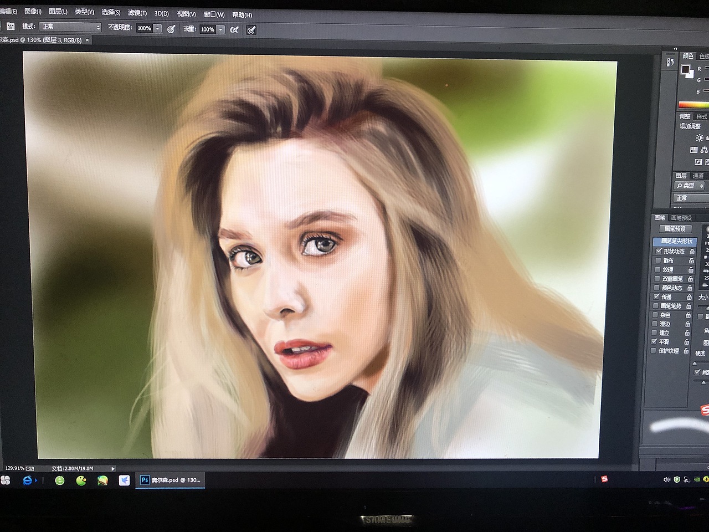Enable 双重画笔 dual brush checkbox
Image resolution: width=709 pixels, height=532 pixels.
[x=657, y=278]
